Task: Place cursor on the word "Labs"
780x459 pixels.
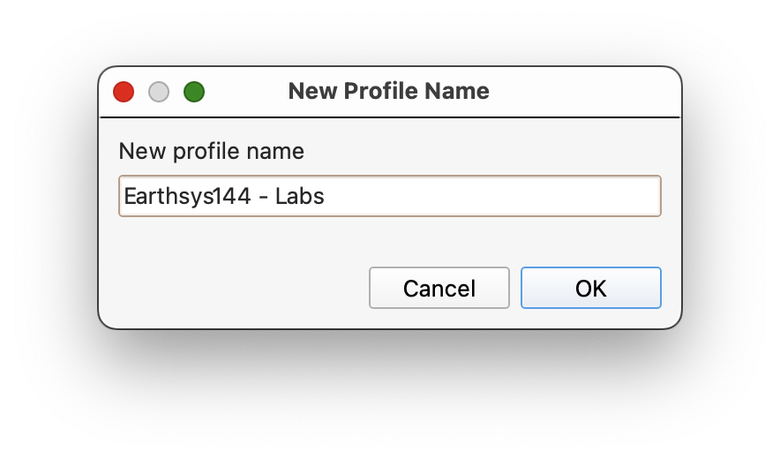Action: (299, 196)
